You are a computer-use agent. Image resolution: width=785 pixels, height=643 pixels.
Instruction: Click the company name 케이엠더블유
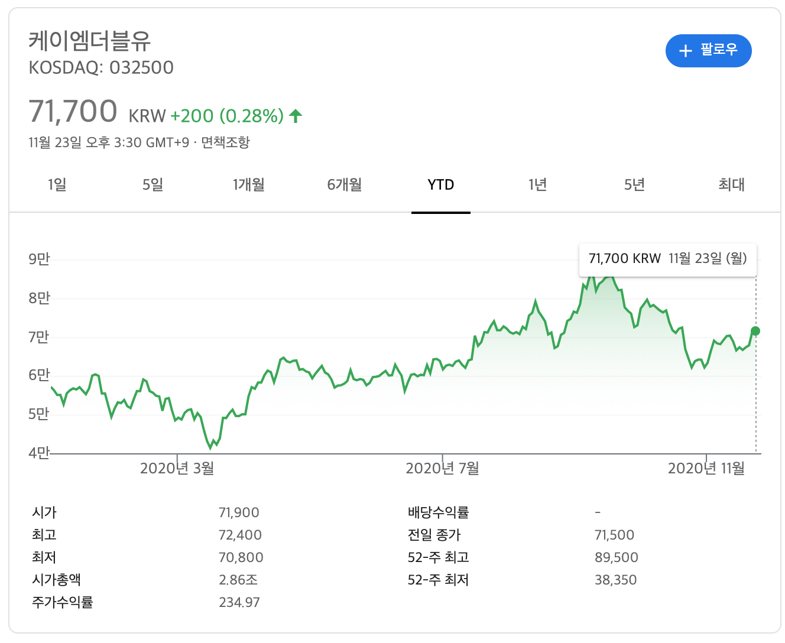(90, 40)
